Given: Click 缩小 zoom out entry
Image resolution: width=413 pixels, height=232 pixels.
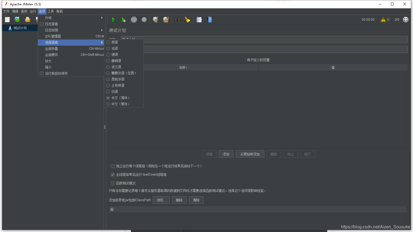Looking at the screenshot, I should 71,67.
